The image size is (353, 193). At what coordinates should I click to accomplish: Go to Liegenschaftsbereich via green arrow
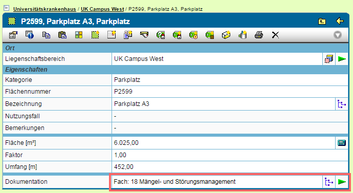(x=342, y=59)
